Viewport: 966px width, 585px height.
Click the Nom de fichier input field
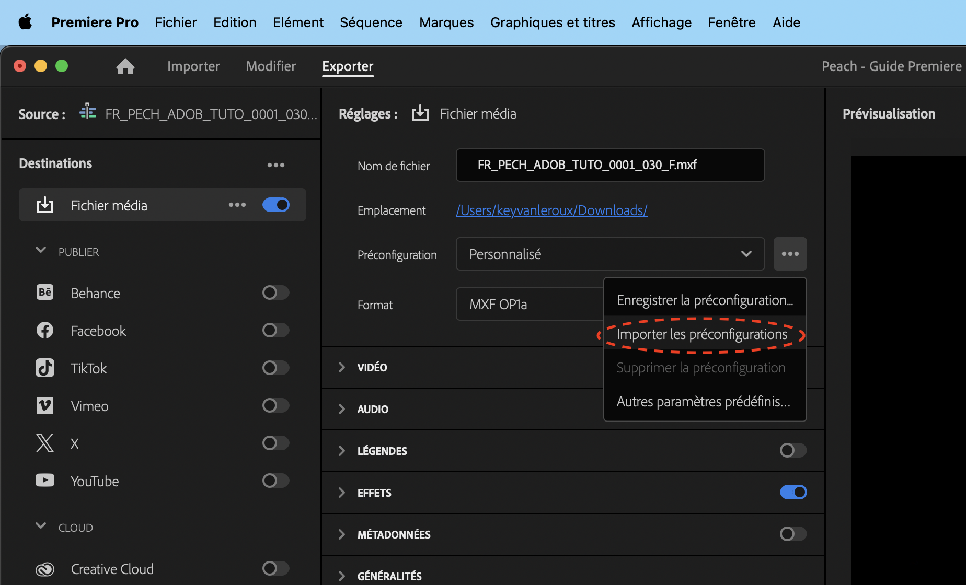609,165
